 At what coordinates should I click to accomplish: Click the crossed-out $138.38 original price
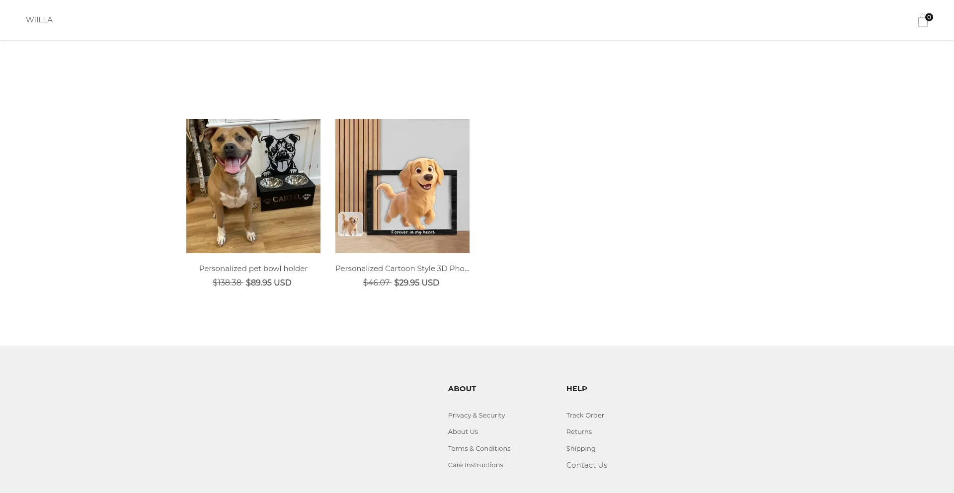coord(227,283)
